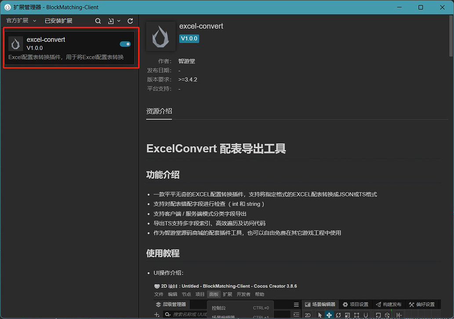Click the 项目设置 gear icon in the tutorial image

coord(346,304)
